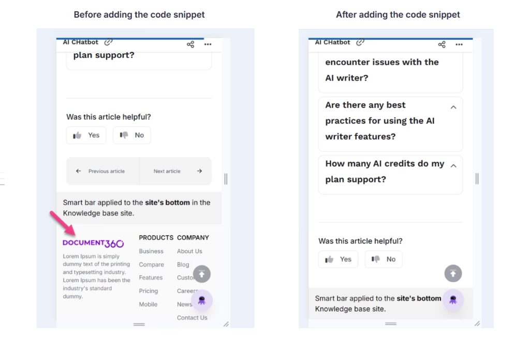Click share icon in the After preview header
530x353 pixels.
441,44
